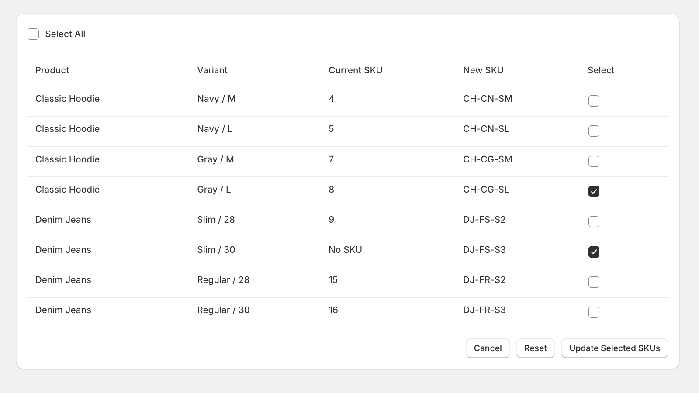Tick the Regular / 30 row checkbox

594,312
